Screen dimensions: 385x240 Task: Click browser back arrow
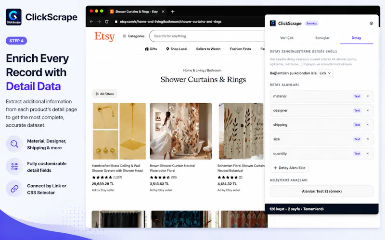[91, 22]
